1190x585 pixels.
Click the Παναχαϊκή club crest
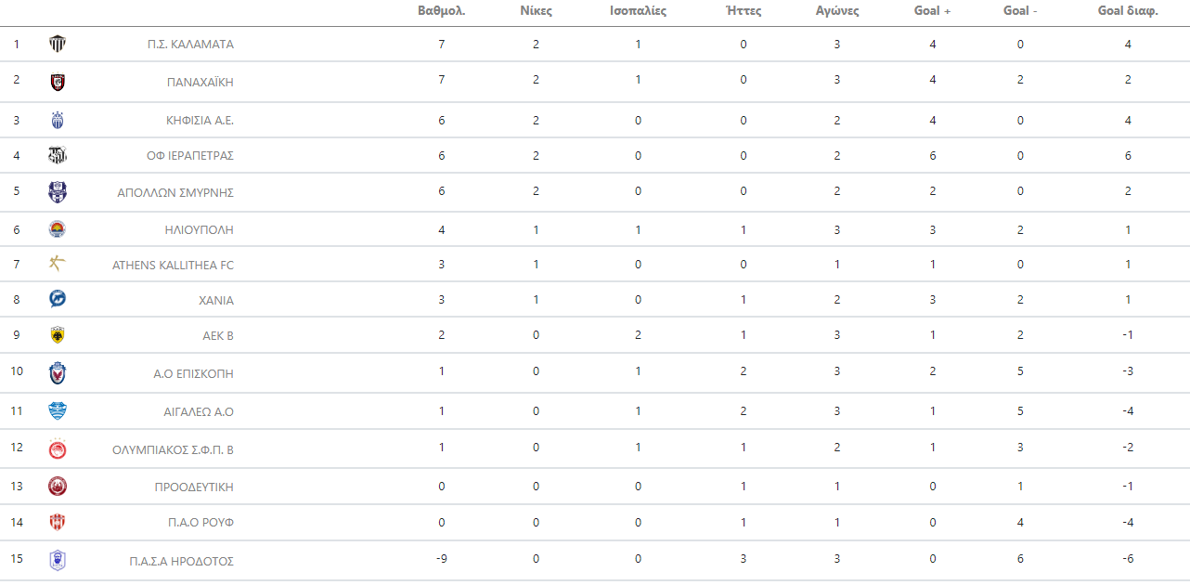pos(58,82)
